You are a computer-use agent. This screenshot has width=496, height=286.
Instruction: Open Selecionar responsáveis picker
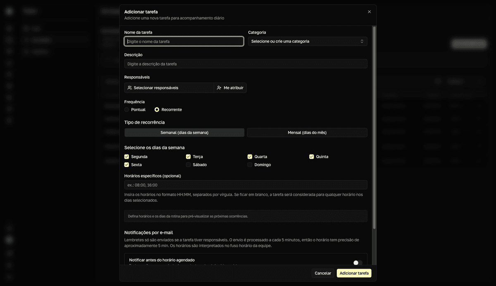pyautogui.click(x=169, y=88)
